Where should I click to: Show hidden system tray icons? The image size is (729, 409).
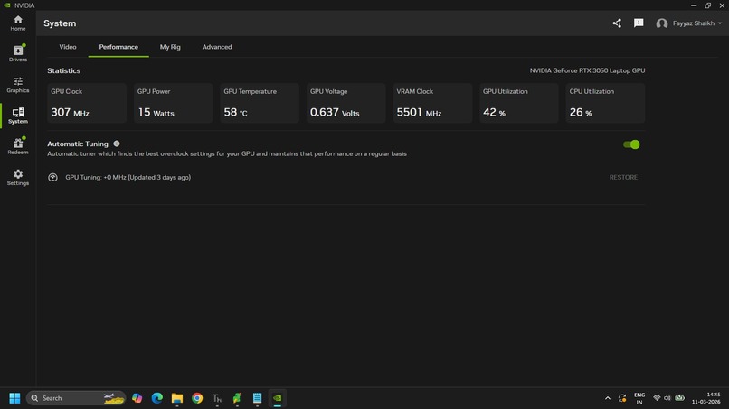coord(607,398)
